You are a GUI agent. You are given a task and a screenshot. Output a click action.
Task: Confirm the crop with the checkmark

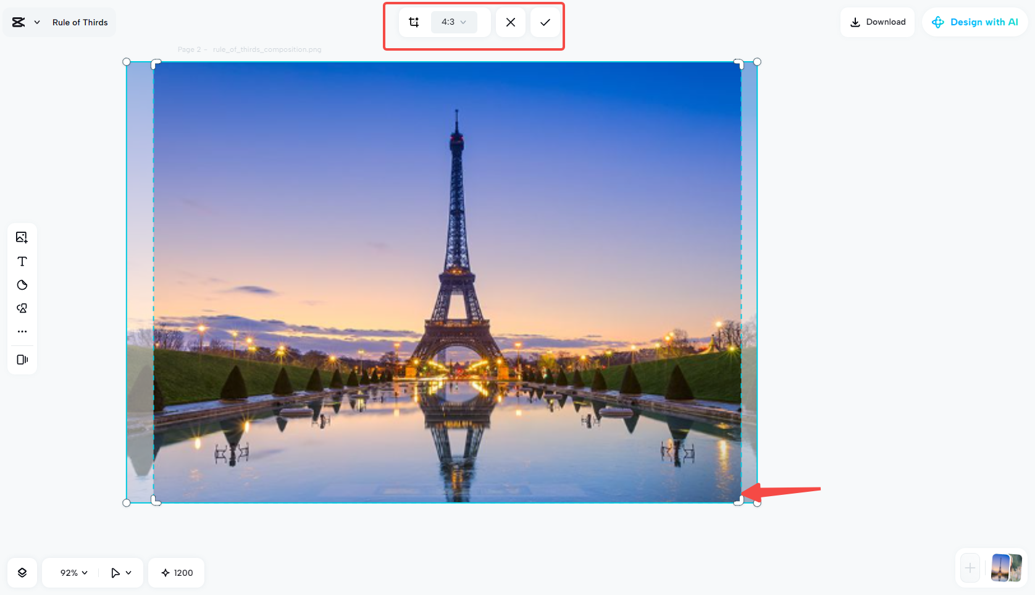click(x=545, y=22)
